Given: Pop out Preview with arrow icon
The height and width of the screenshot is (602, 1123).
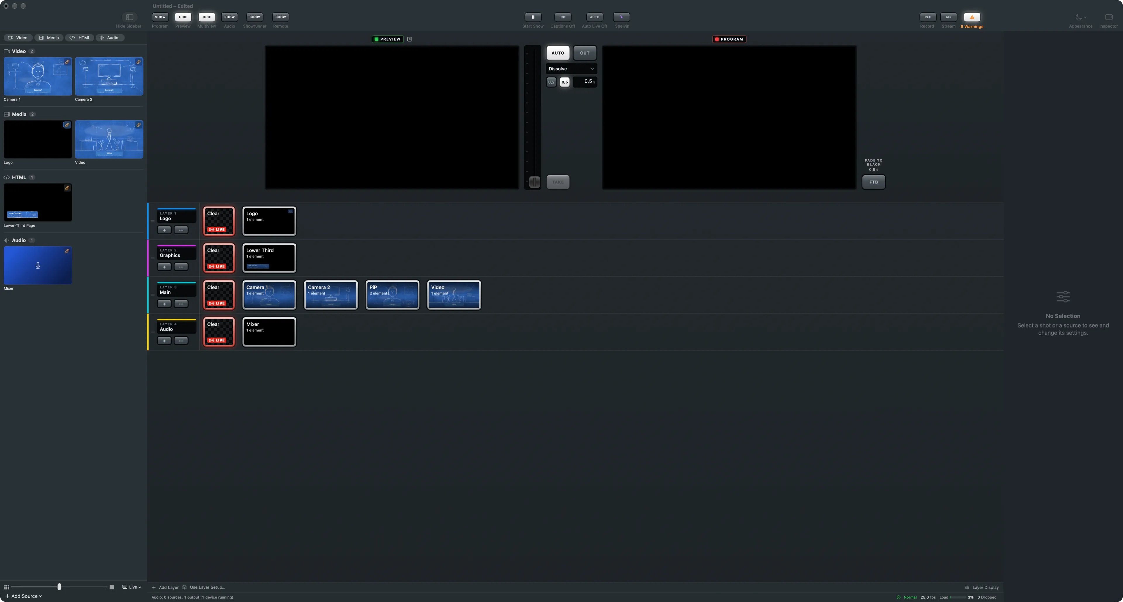Looking at the screenshot, I should click(409, 39).
